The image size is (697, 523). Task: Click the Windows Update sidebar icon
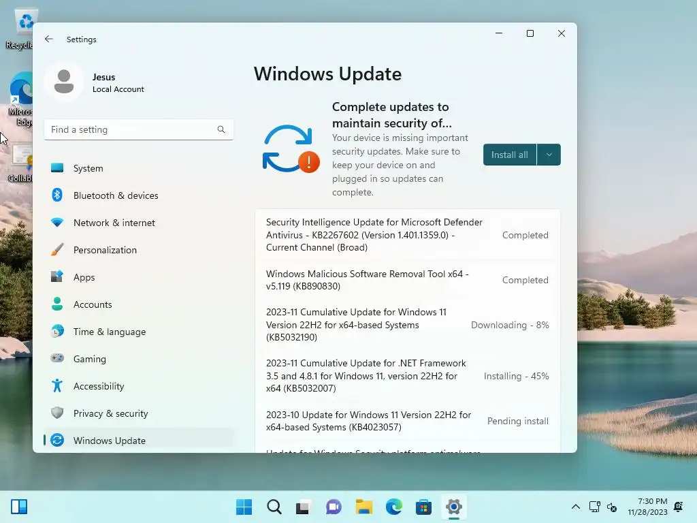[57, 440]
